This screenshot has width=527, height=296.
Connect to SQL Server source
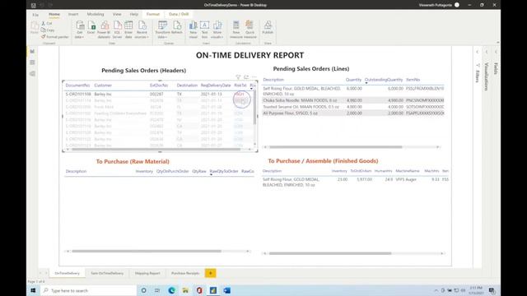117,30
